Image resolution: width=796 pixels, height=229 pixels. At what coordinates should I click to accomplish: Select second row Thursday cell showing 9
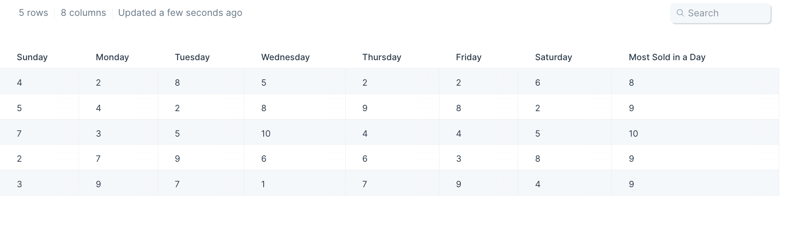[x=392, y=108]
